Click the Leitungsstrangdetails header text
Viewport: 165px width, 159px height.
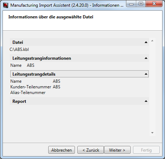coord(34,74)
